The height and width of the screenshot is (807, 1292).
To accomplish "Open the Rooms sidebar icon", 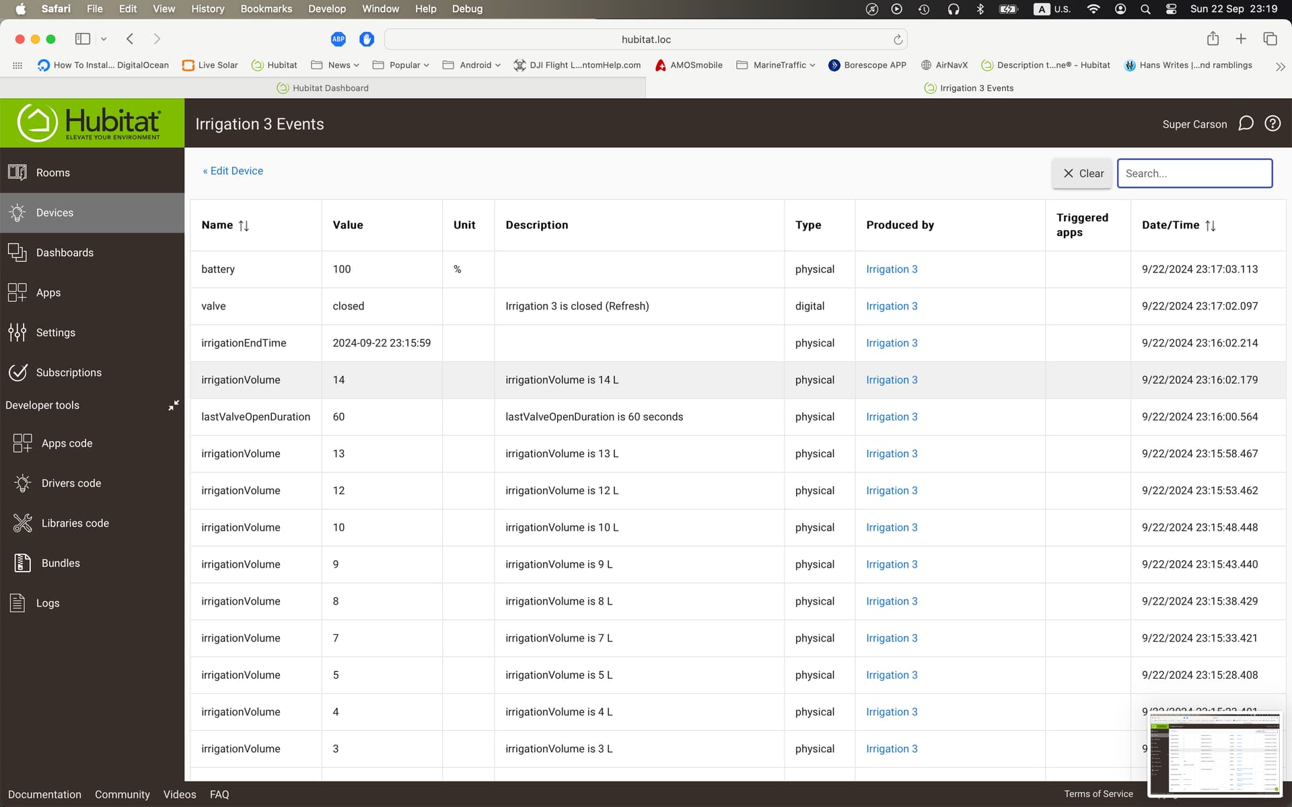I will [x=17, y=172].
